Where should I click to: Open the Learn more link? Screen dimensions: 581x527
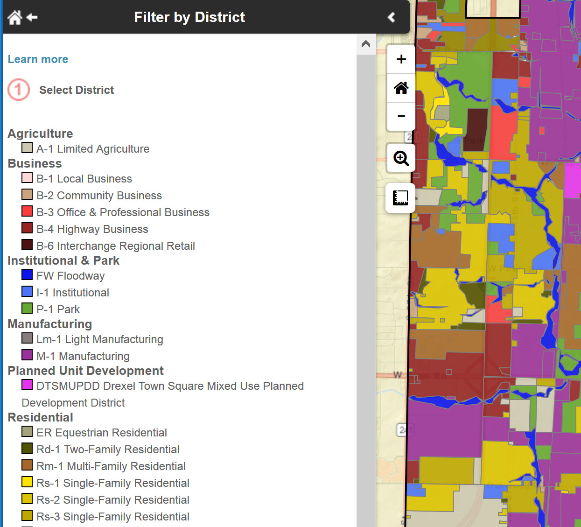pos(38,59)
